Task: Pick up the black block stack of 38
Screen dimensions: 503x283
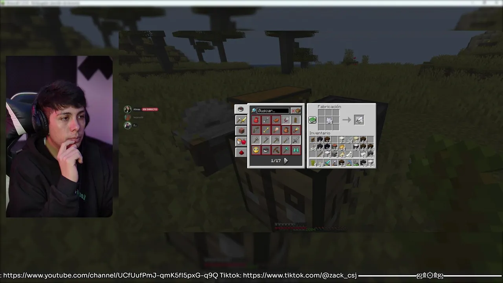Action: click(x=363, y=163)
